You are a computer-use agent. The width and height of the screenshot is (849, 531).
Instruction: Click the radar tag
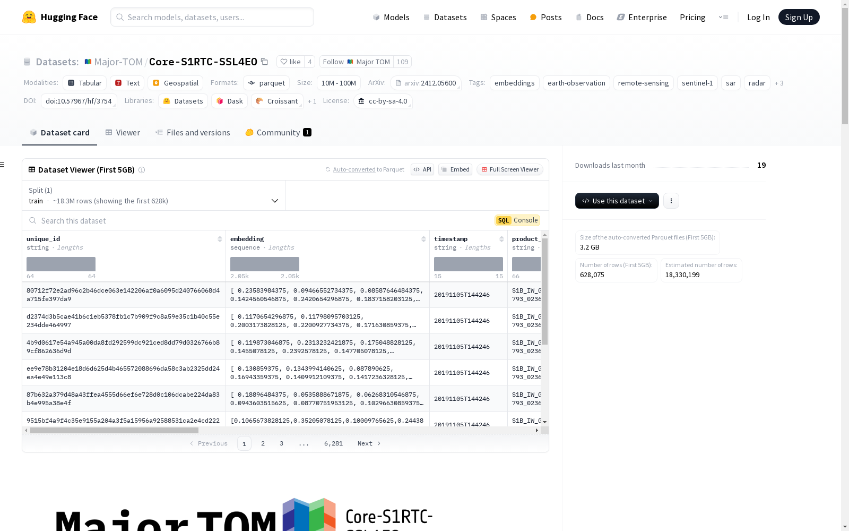[757, 83]
